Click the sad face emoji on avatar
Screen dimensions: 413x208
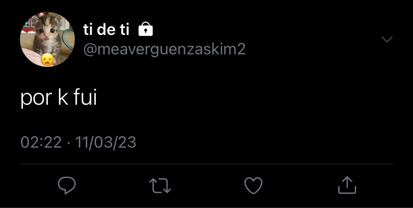[47, 60]
